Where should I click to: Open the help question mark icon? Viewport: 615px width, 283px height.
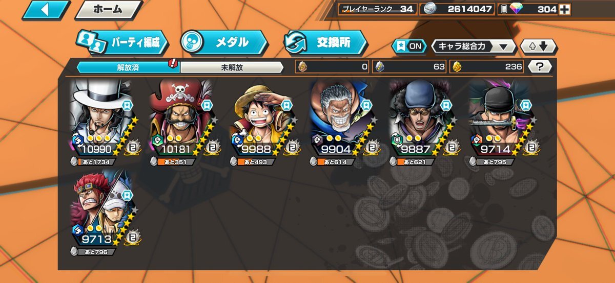(540, 66)
